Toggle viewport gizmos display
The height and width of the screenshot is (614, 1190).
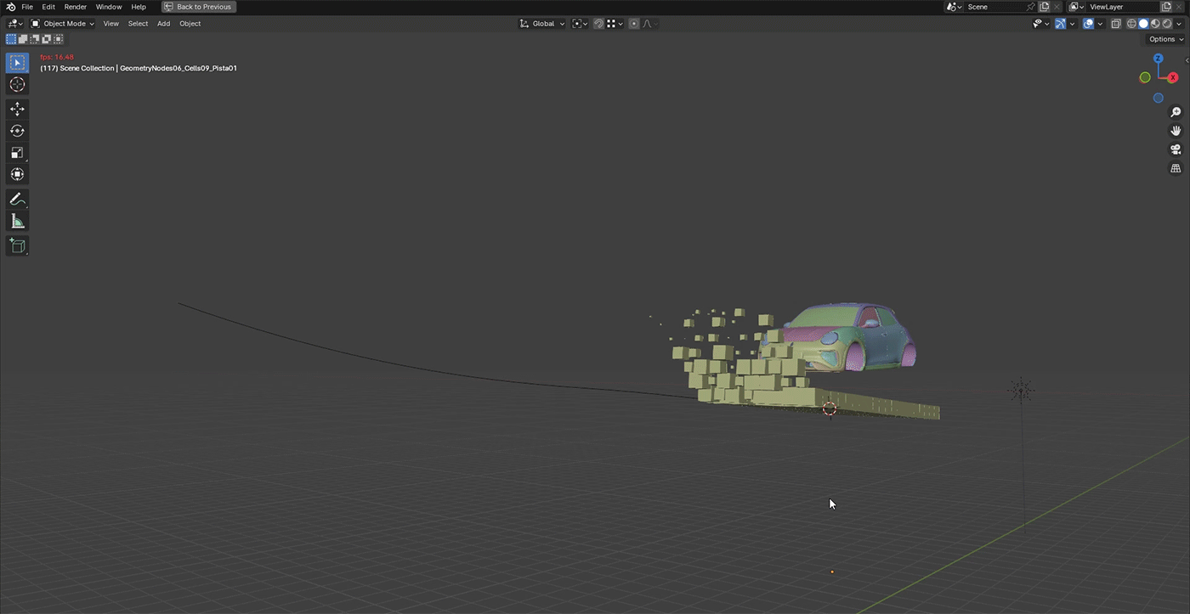coord(1060,24)
